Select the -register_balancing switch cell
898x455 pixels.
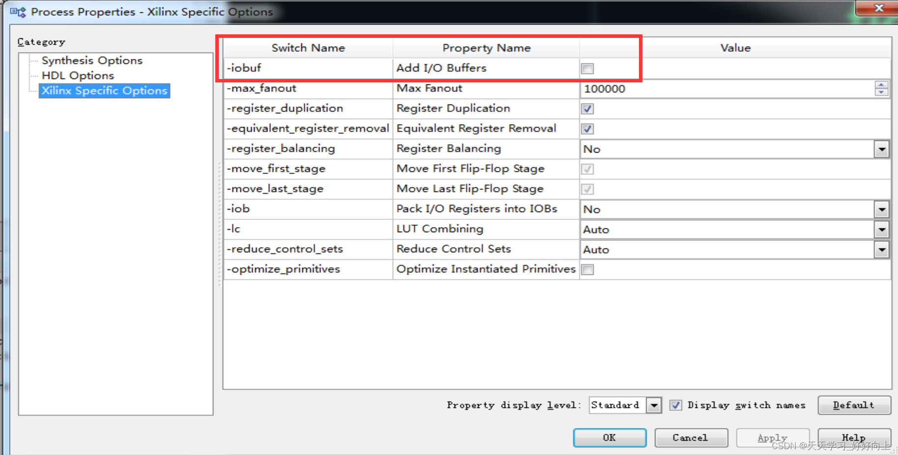[x=308, y=149]
